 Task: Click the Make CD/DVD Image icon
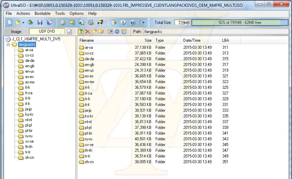click(x=63, y=23)
